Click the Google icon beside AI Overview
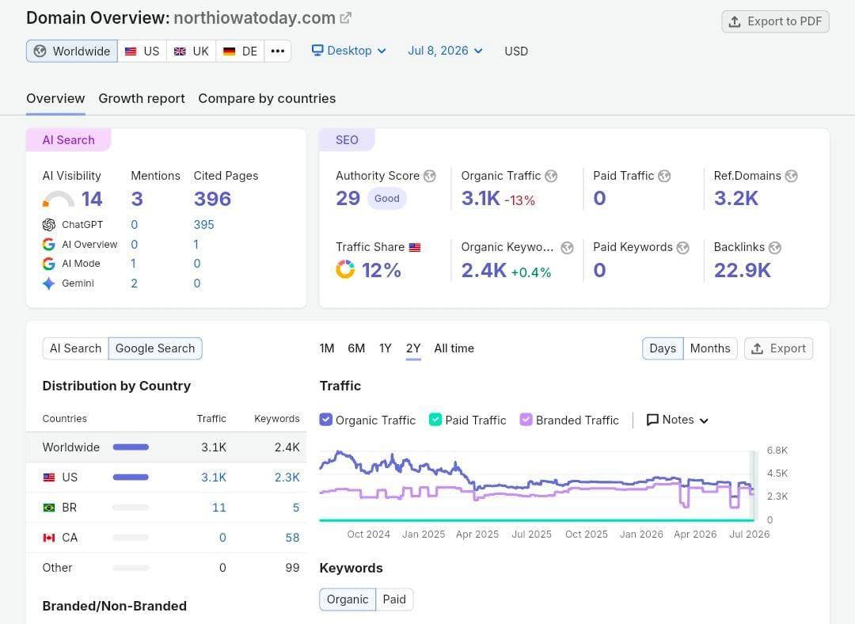This screenshot has height=624, width=855. tap(48, 245)
